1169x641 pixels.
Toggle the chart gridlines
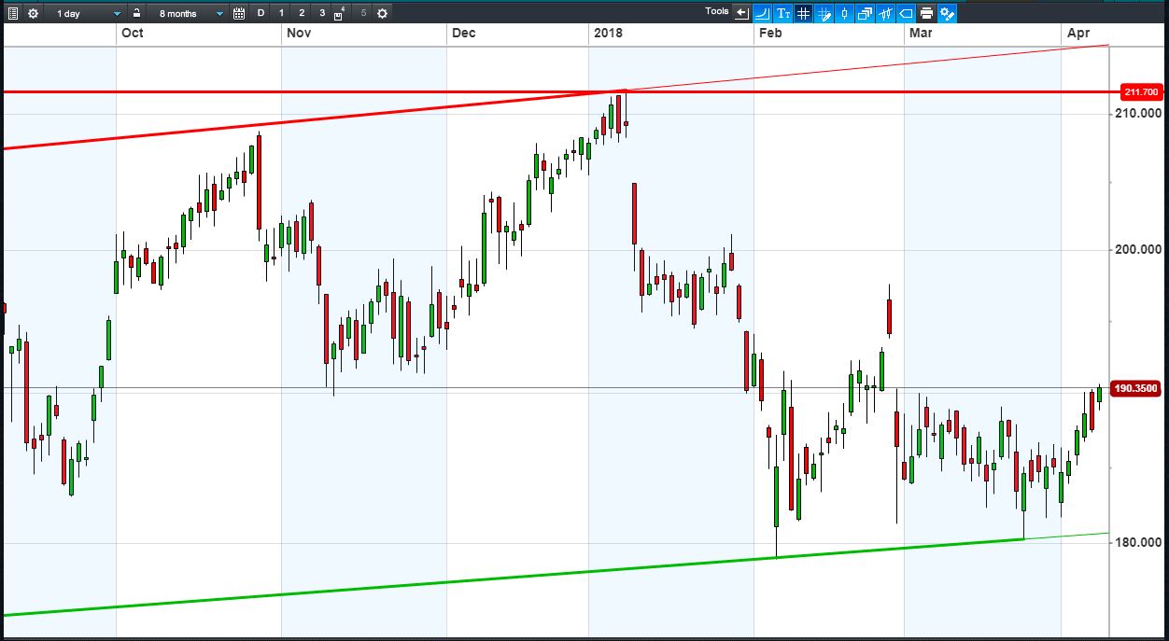click(803, 13)
